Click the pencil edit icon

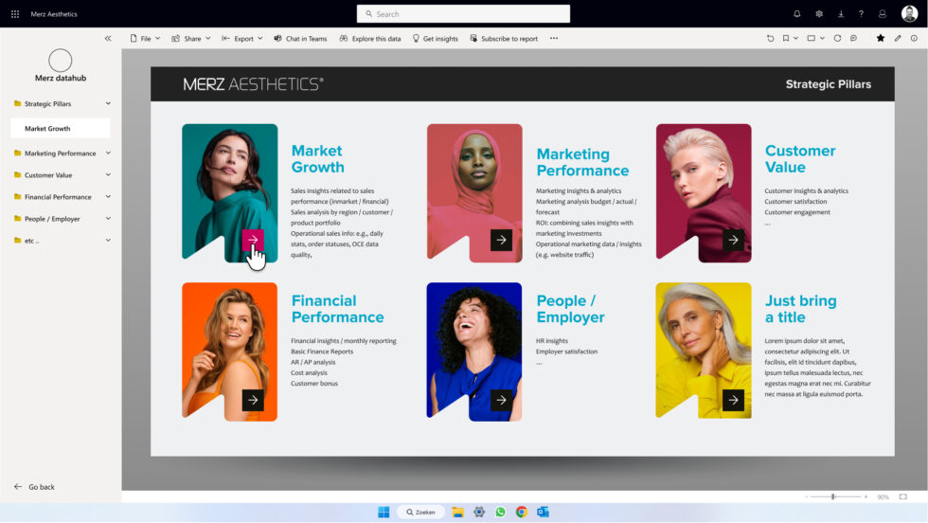pyautogui.click(x=898, y=39)
